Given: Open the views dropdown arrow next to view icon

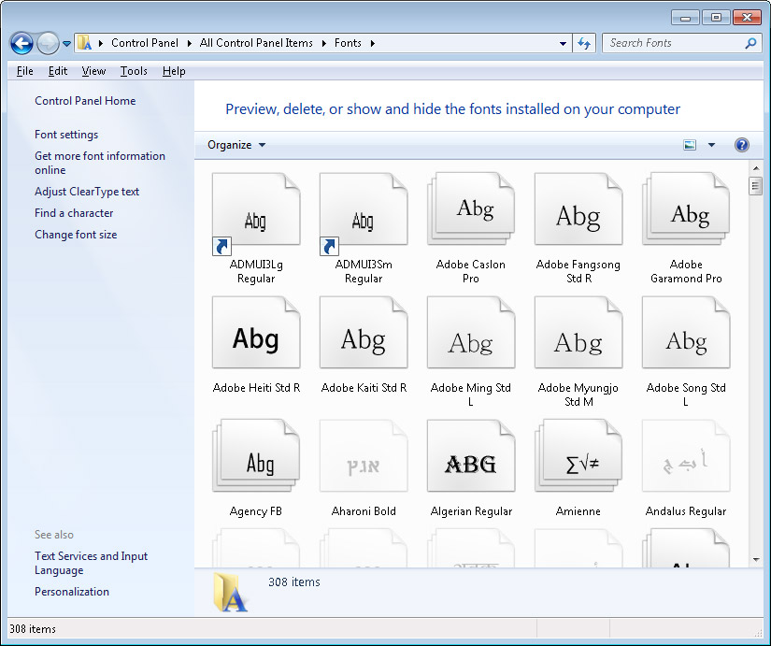Looking at the screenshot, I should 709,145.
